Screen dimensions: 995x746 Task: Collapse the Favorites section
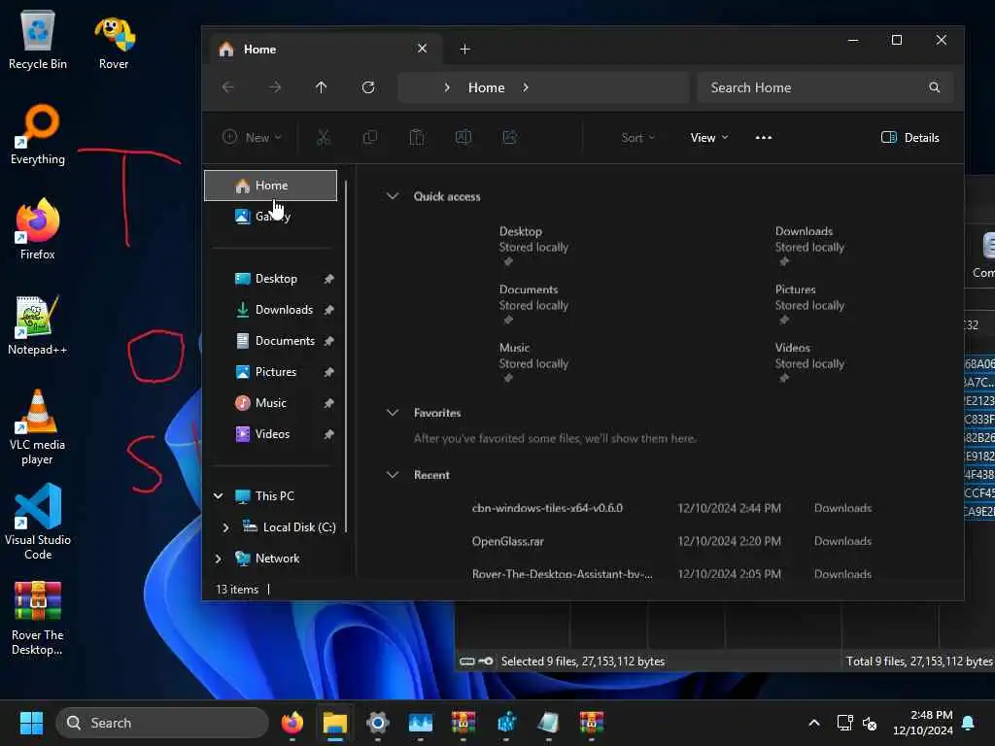coord(393,412)
